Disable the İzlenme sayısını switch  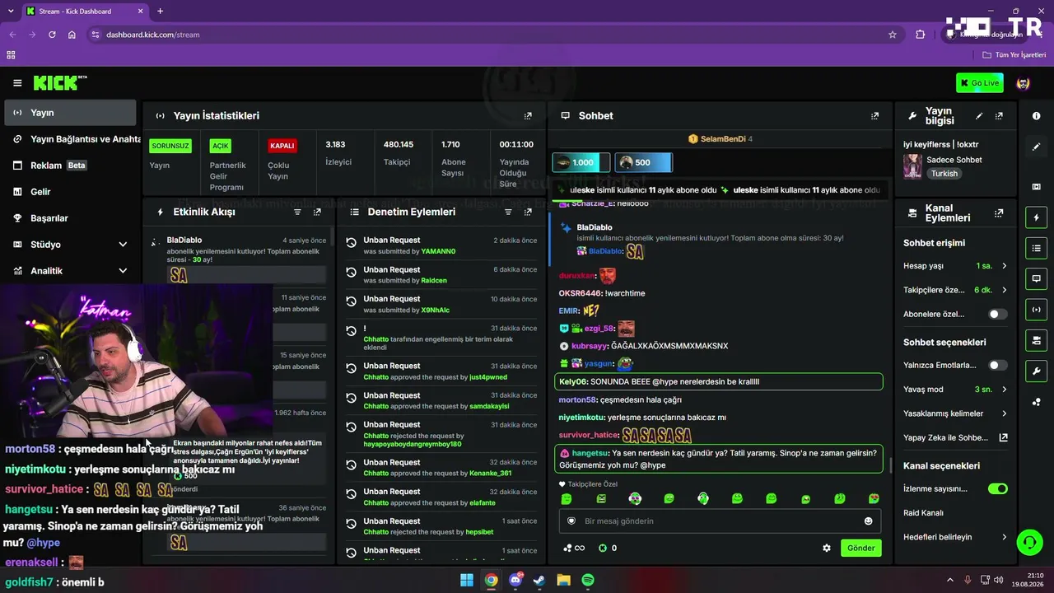pyautogui.click(x=997, y=488)
